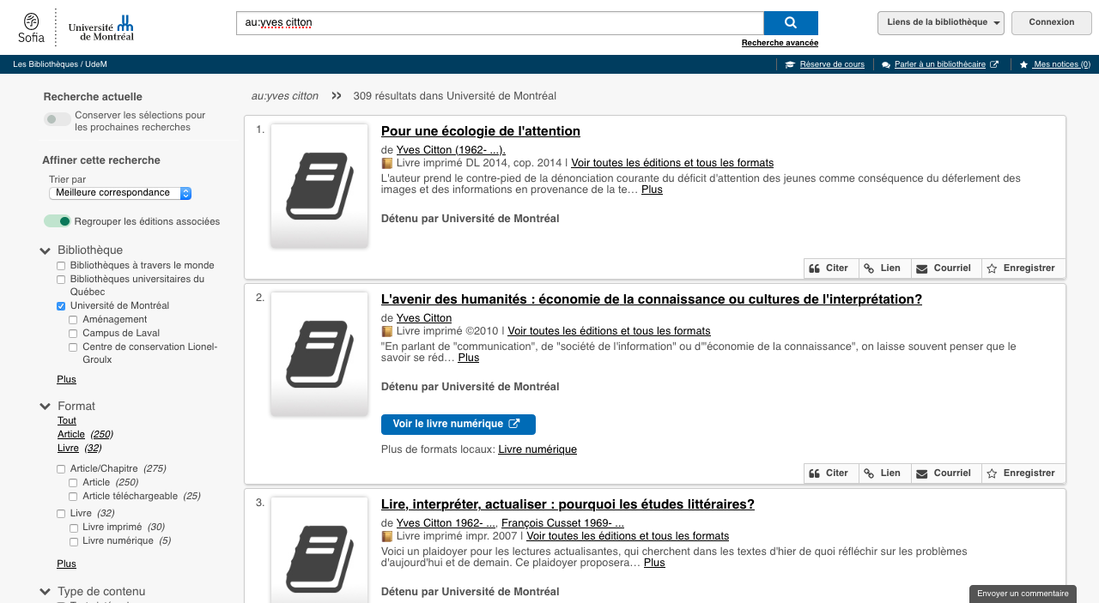Click the magnifying glass search button
Viewport: 1099px width, 603px height.
coord(790,23)
